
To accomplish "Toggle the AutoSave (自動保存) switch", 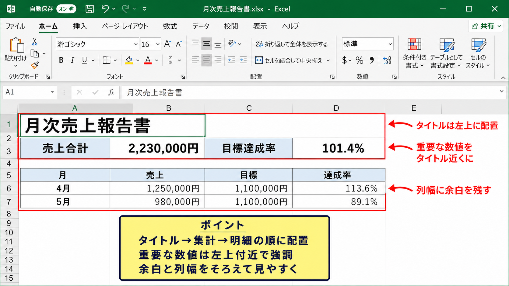I will coord(67,9).
